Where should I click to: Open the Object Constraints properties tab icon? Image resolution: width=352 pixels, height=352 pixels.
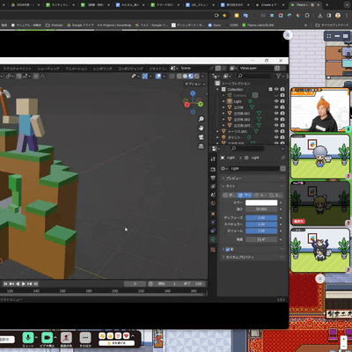click(213, 231)
